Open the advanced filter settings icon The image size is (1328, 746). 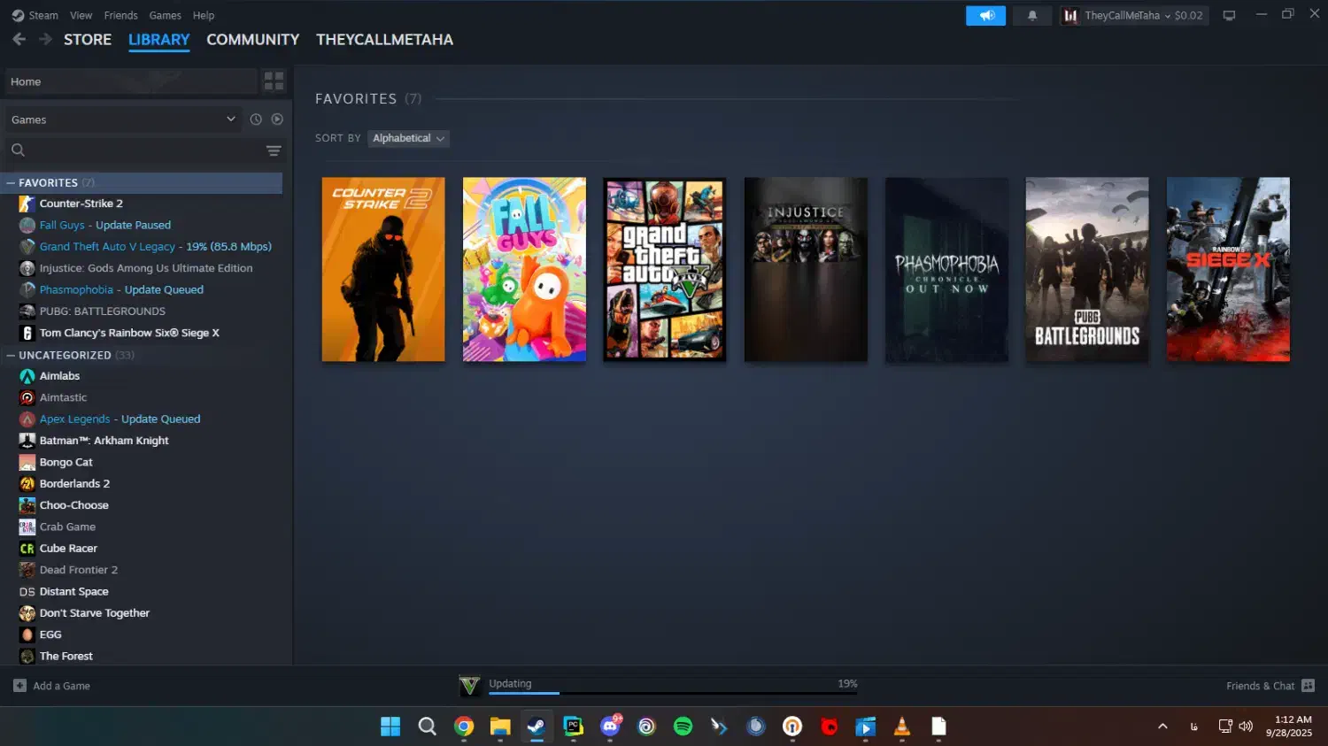[x=274, y=150]
